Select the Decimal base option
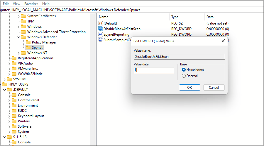This screenshot has height=146, width=264. pos(184,76)
